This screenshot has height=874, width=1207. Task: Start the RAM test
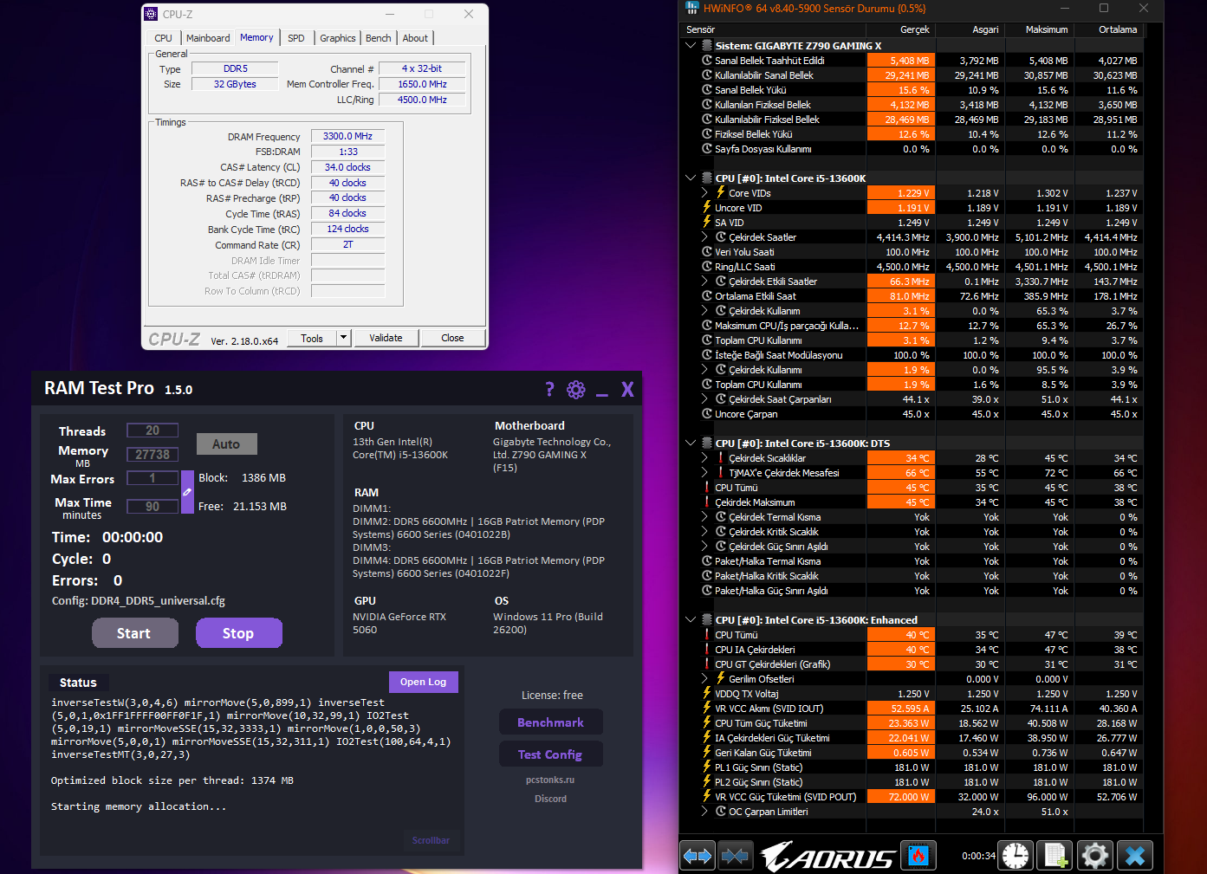[x=134, y=633]
